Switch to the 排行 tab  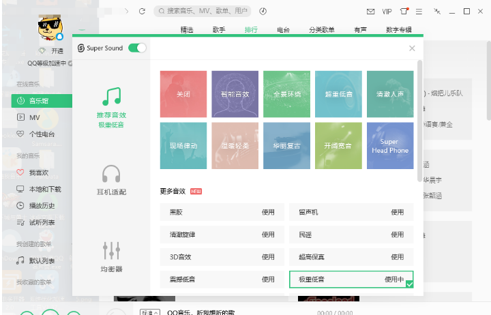[x=251, y=30]
